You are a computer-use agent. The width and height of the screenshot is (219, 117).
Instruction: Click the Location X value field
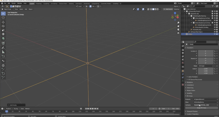click(206, 51)
